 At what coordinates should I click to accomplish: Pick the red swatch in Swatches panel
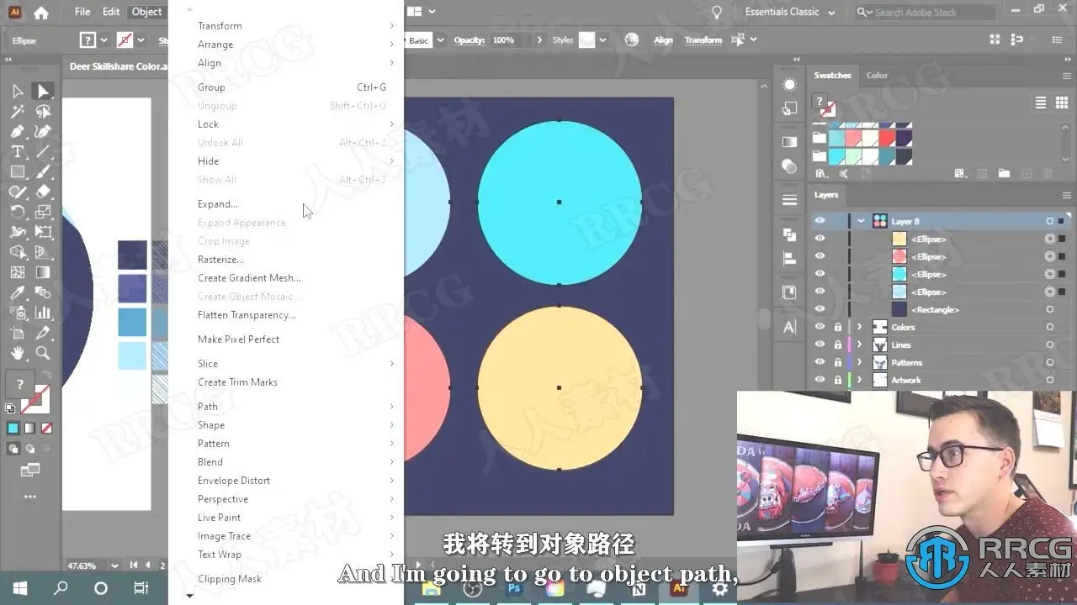click(x=887, y=138)
